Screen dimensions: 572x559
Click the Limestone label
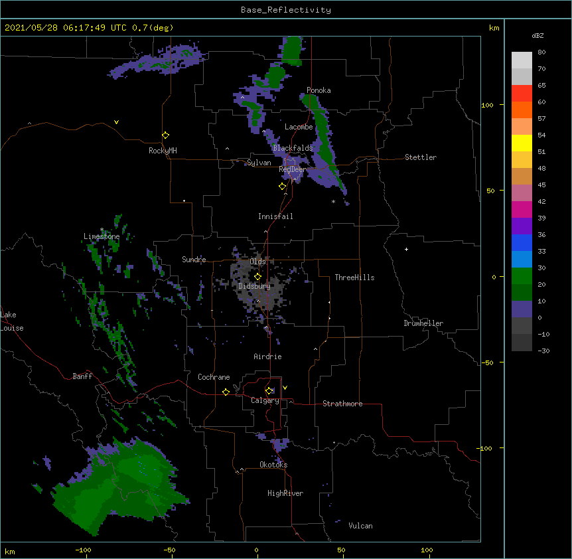[102, 236]
